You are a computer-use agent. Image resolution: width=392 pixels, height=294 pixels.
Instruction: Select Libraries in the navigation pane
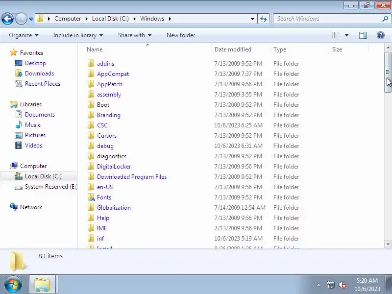tap(31, 104)
